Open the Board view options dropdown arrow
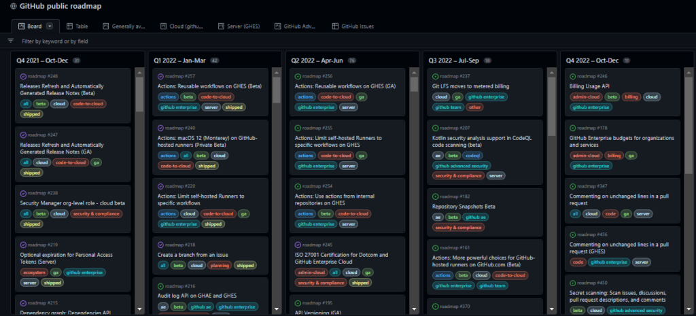The height and width of the screenshot is (316, 696). click(x=50, y=27)
